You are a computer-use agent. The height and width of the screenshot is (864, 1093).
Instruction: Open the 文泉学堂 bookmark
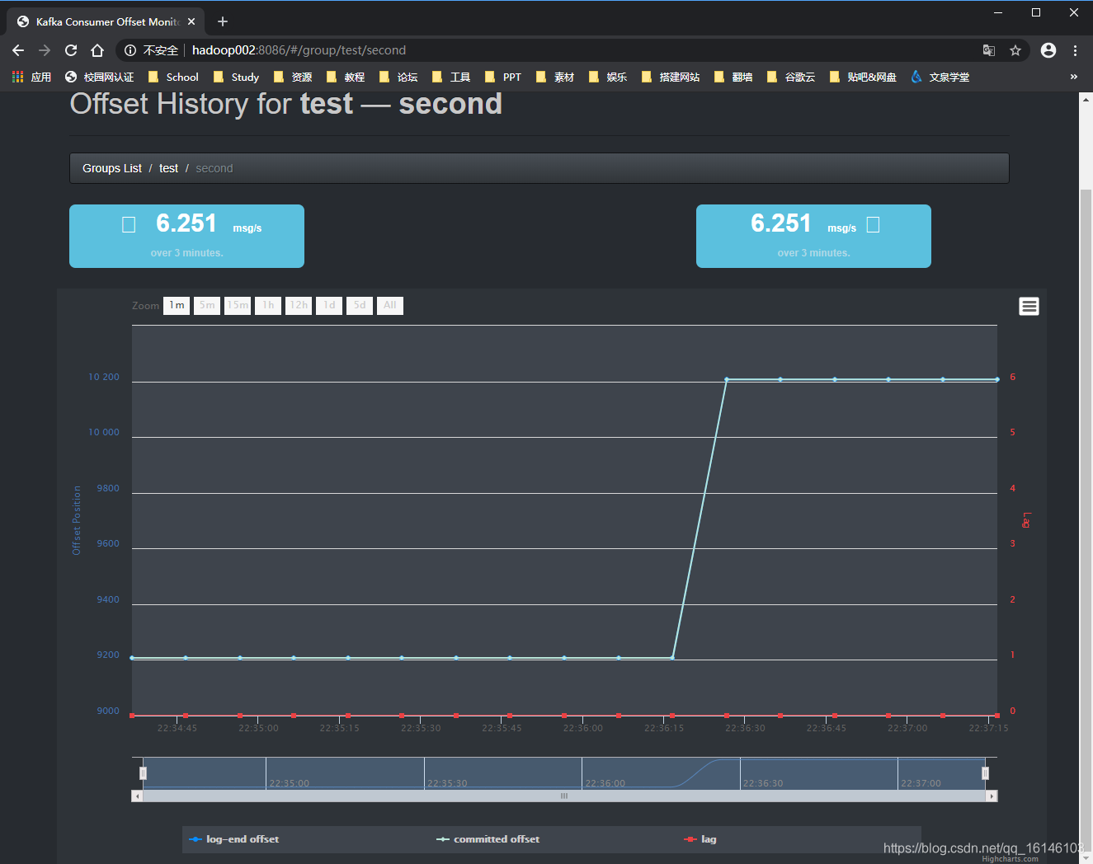pos(940,77)
